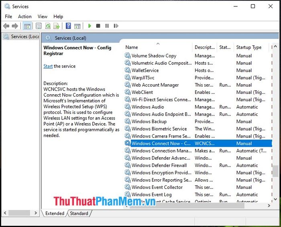Click the Volume Shadow Copy service name
281x227 pixels.
pyautogui.click(x=154, y=56)
